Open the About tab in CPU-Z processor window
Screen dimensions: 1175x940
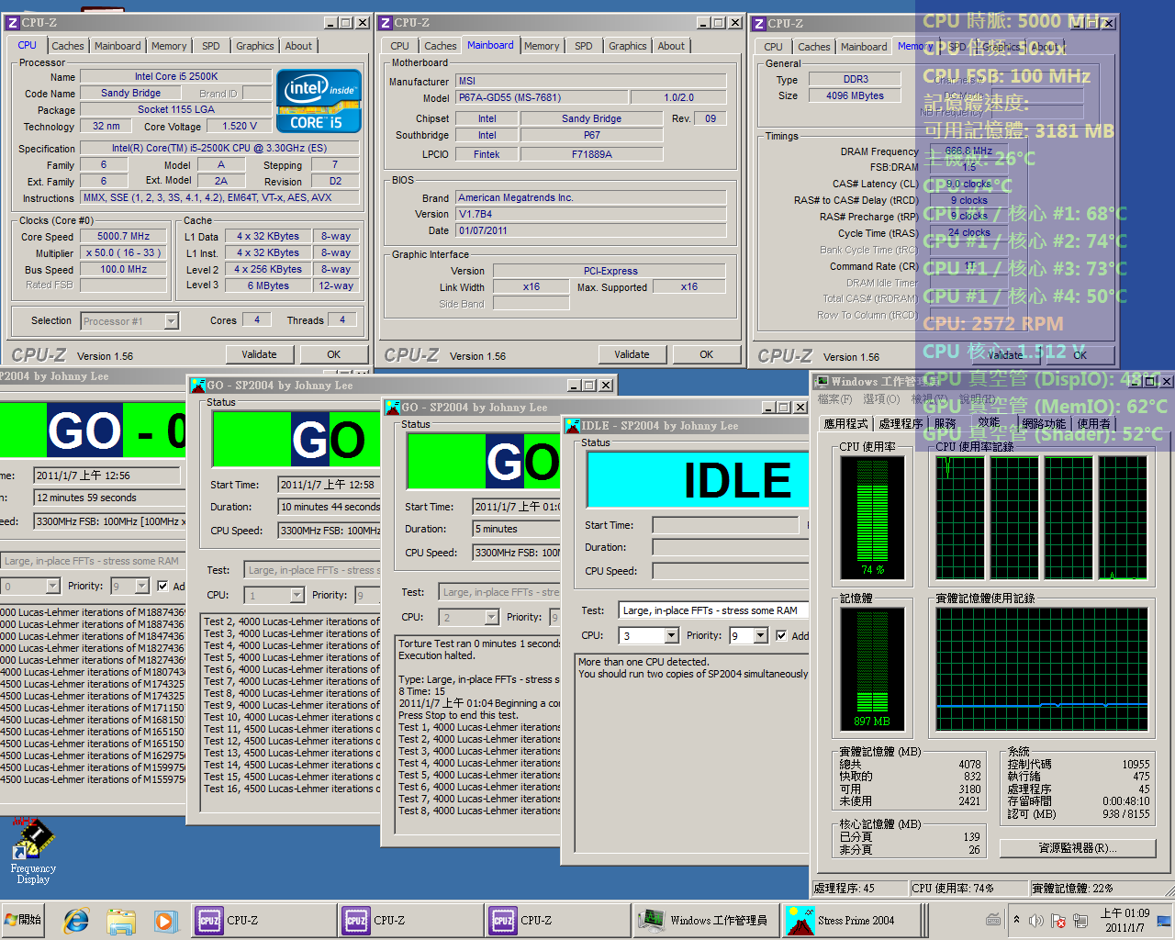(x=298, y=46)
